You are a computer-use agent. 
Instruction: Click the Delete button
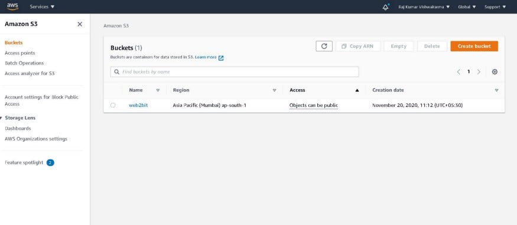[432, 46]
